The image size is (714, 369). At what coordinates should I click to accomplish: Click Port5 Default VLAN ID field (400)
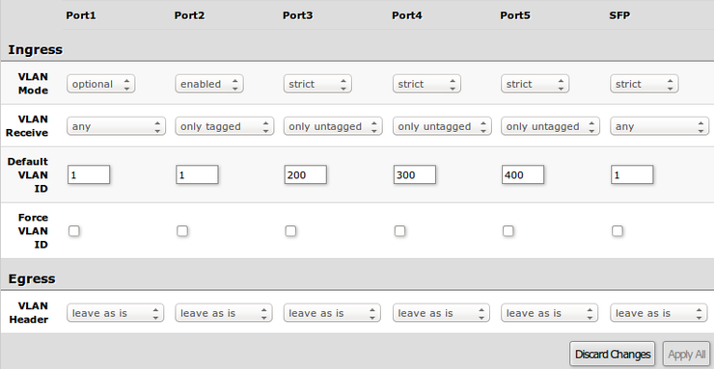click(523, 174)
